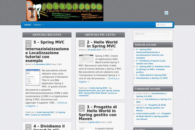Open post title '2 – Hello World in Spring MVC'
The height and width of the screenshot is (130, 195).
102,44
